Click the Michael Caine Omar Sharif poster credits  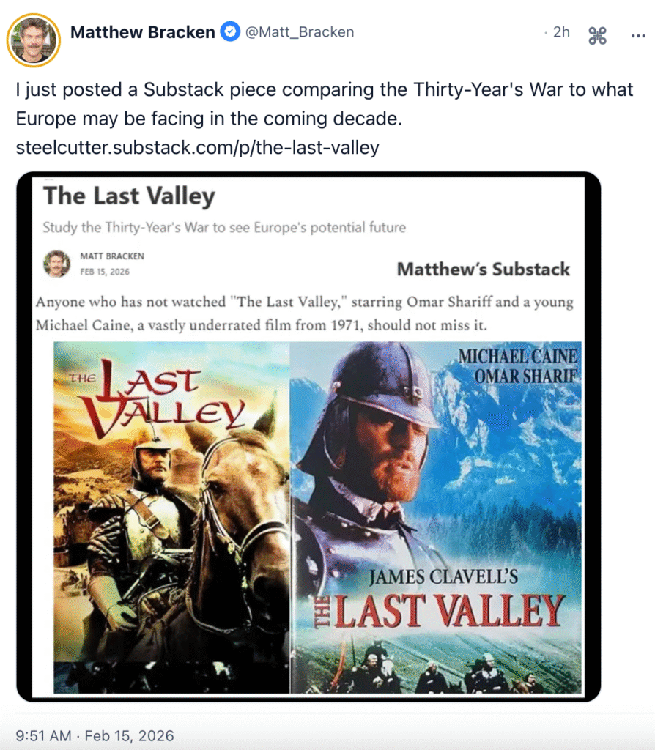tap(517, 365)
